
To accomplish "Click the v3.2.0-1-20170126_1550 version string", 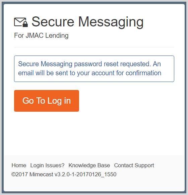I will click(85, 174).
